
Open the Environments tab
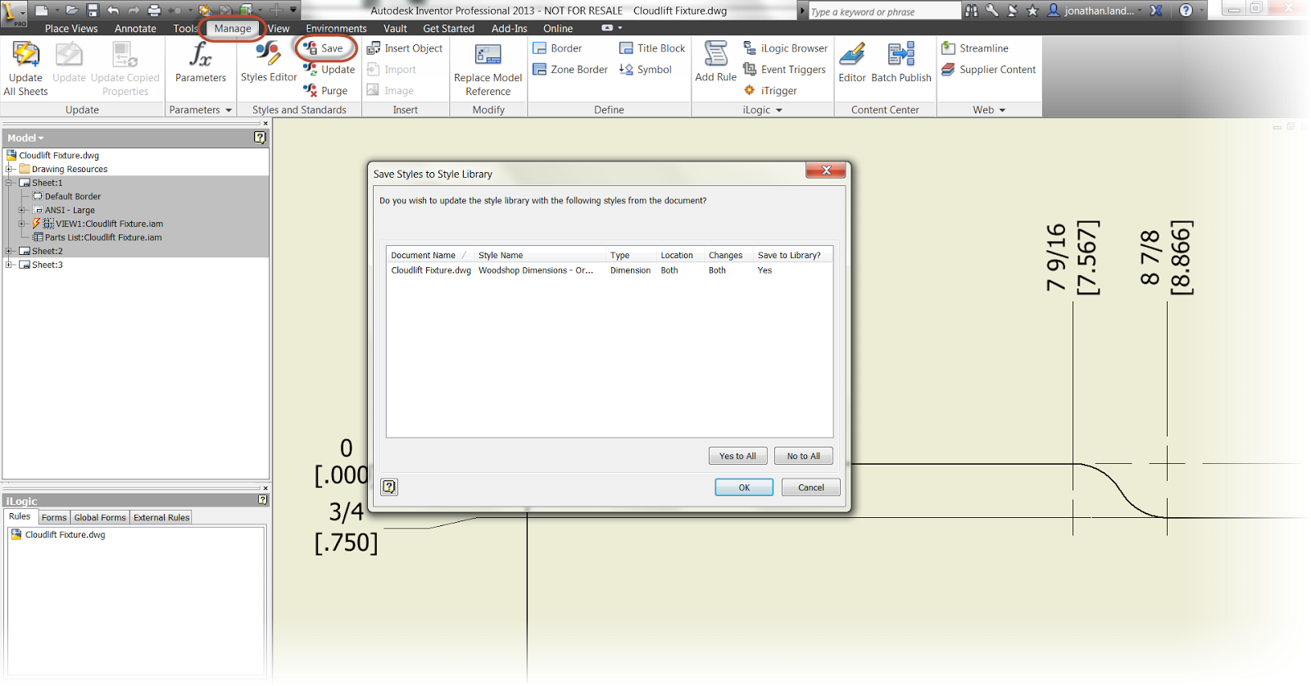(336, 28)
